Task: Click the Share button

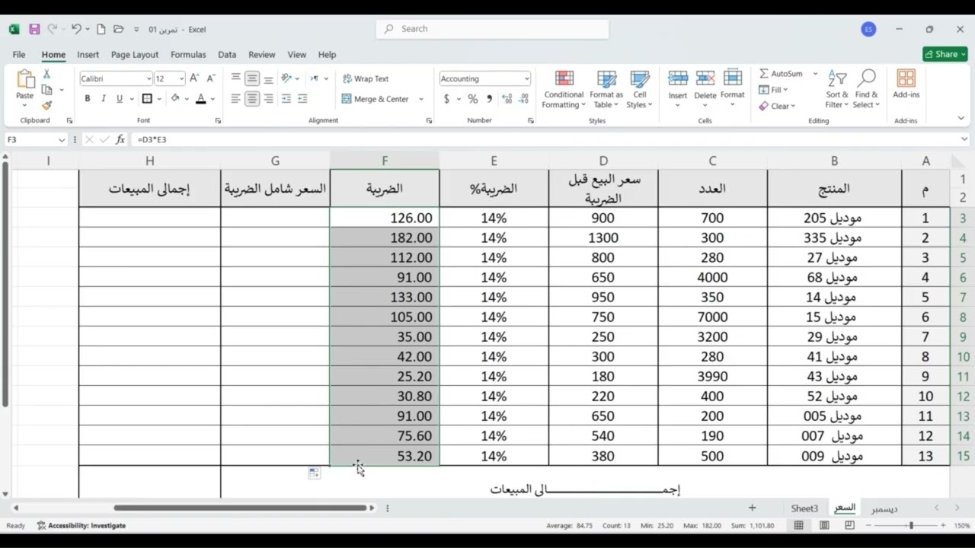Action: pos(945,54)
